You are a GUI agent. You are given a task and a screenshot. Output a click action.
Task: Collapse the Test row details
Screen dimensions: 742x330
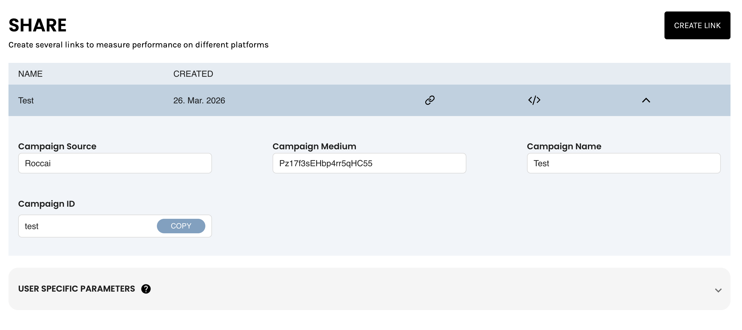click(x=646, y=100)
